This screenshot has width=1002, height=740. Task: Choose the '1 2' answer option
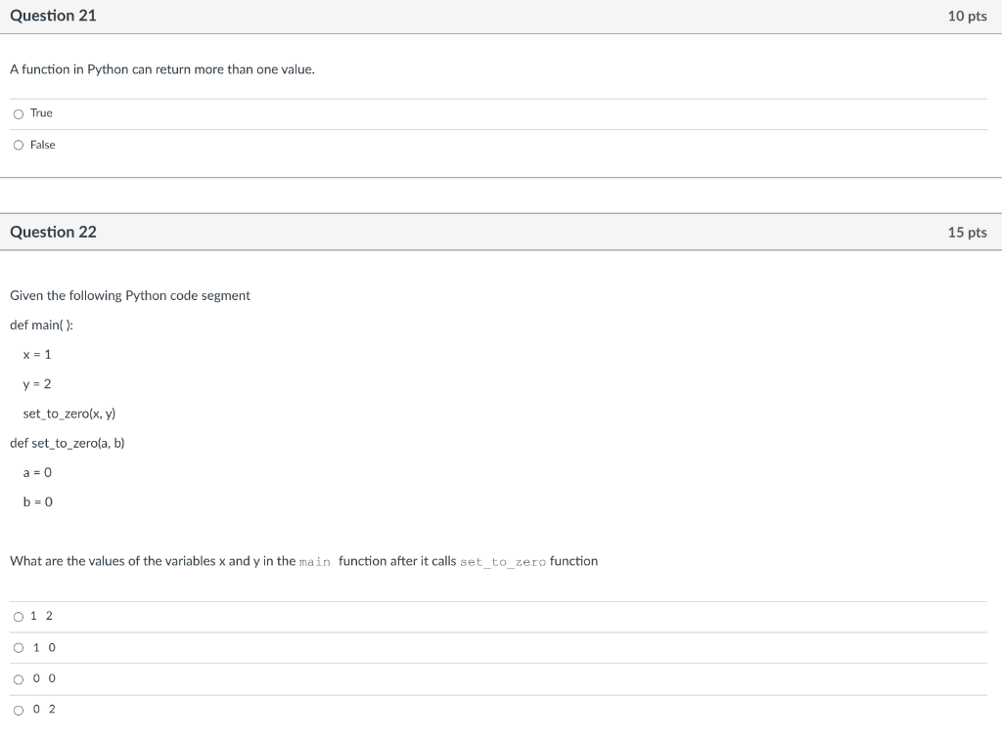(x=19, y=617)
